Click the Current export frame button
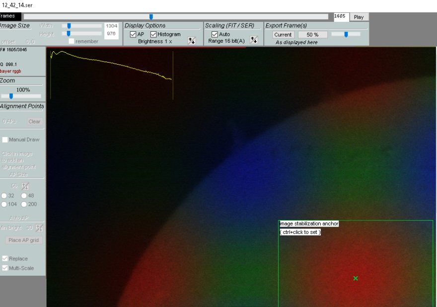Screen dimensions: 437x307 pyautogui.click(x=283, y=35)
